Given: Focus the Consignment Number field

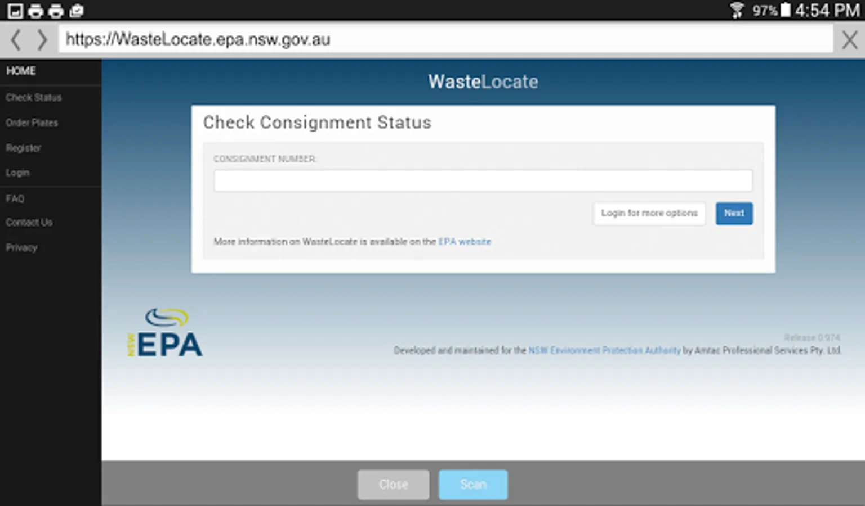Looking at the screenshot, I should 483,180.
